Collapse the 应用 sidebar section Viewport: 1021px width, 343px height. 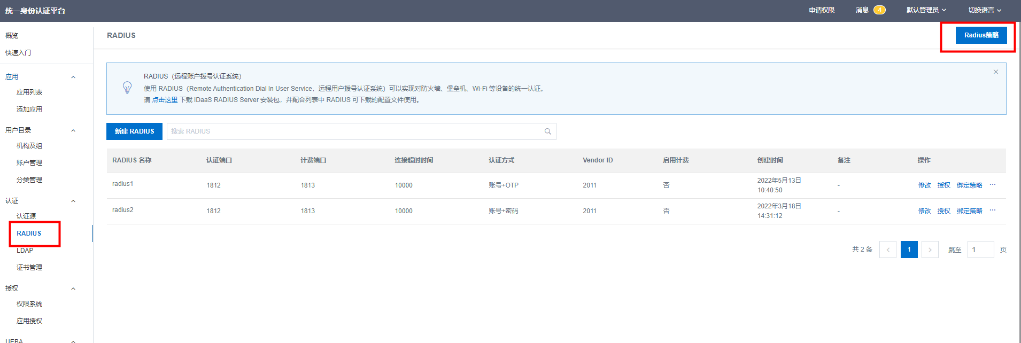tap(73, 77)
